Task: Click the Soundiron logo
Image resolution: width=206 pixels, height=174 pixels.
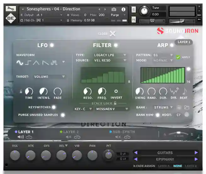Action: (178, 31)
